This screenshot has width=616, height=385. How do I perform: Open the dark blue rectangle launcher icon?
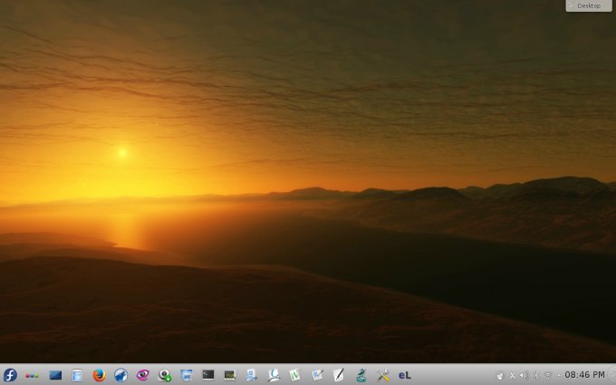pos(55,375)
